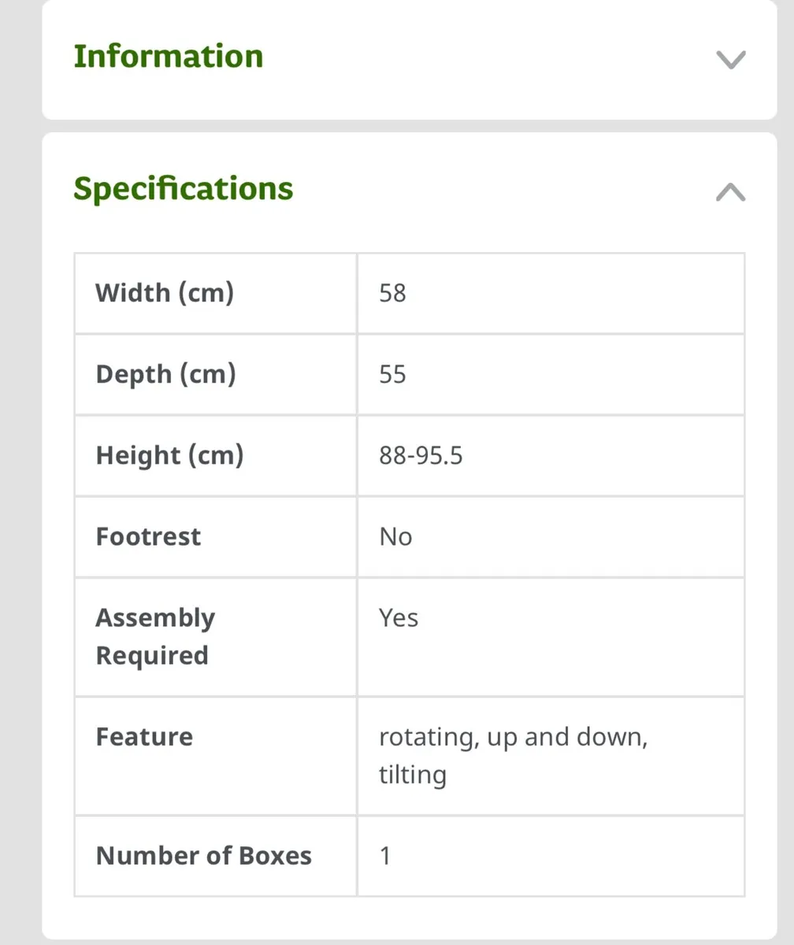Screen dimensions: 794x945
Task: Select the width value 58
Action: coord(392,293)
